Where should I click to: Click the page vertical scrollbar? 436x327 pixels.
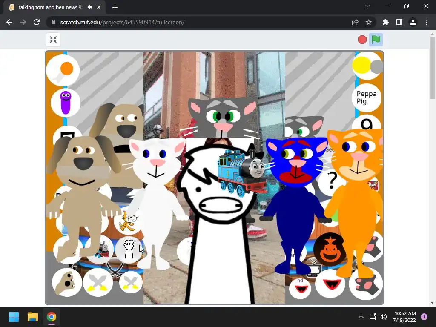pyautogui.click(x=432, y=68)
